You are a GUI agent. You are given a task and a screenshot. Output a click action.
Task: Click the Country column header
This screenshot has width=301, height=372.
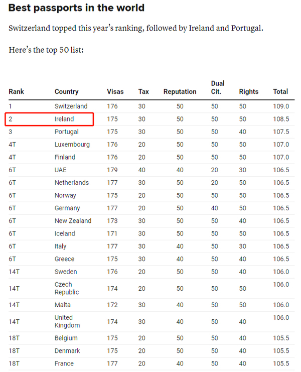[x=67, y=91]
